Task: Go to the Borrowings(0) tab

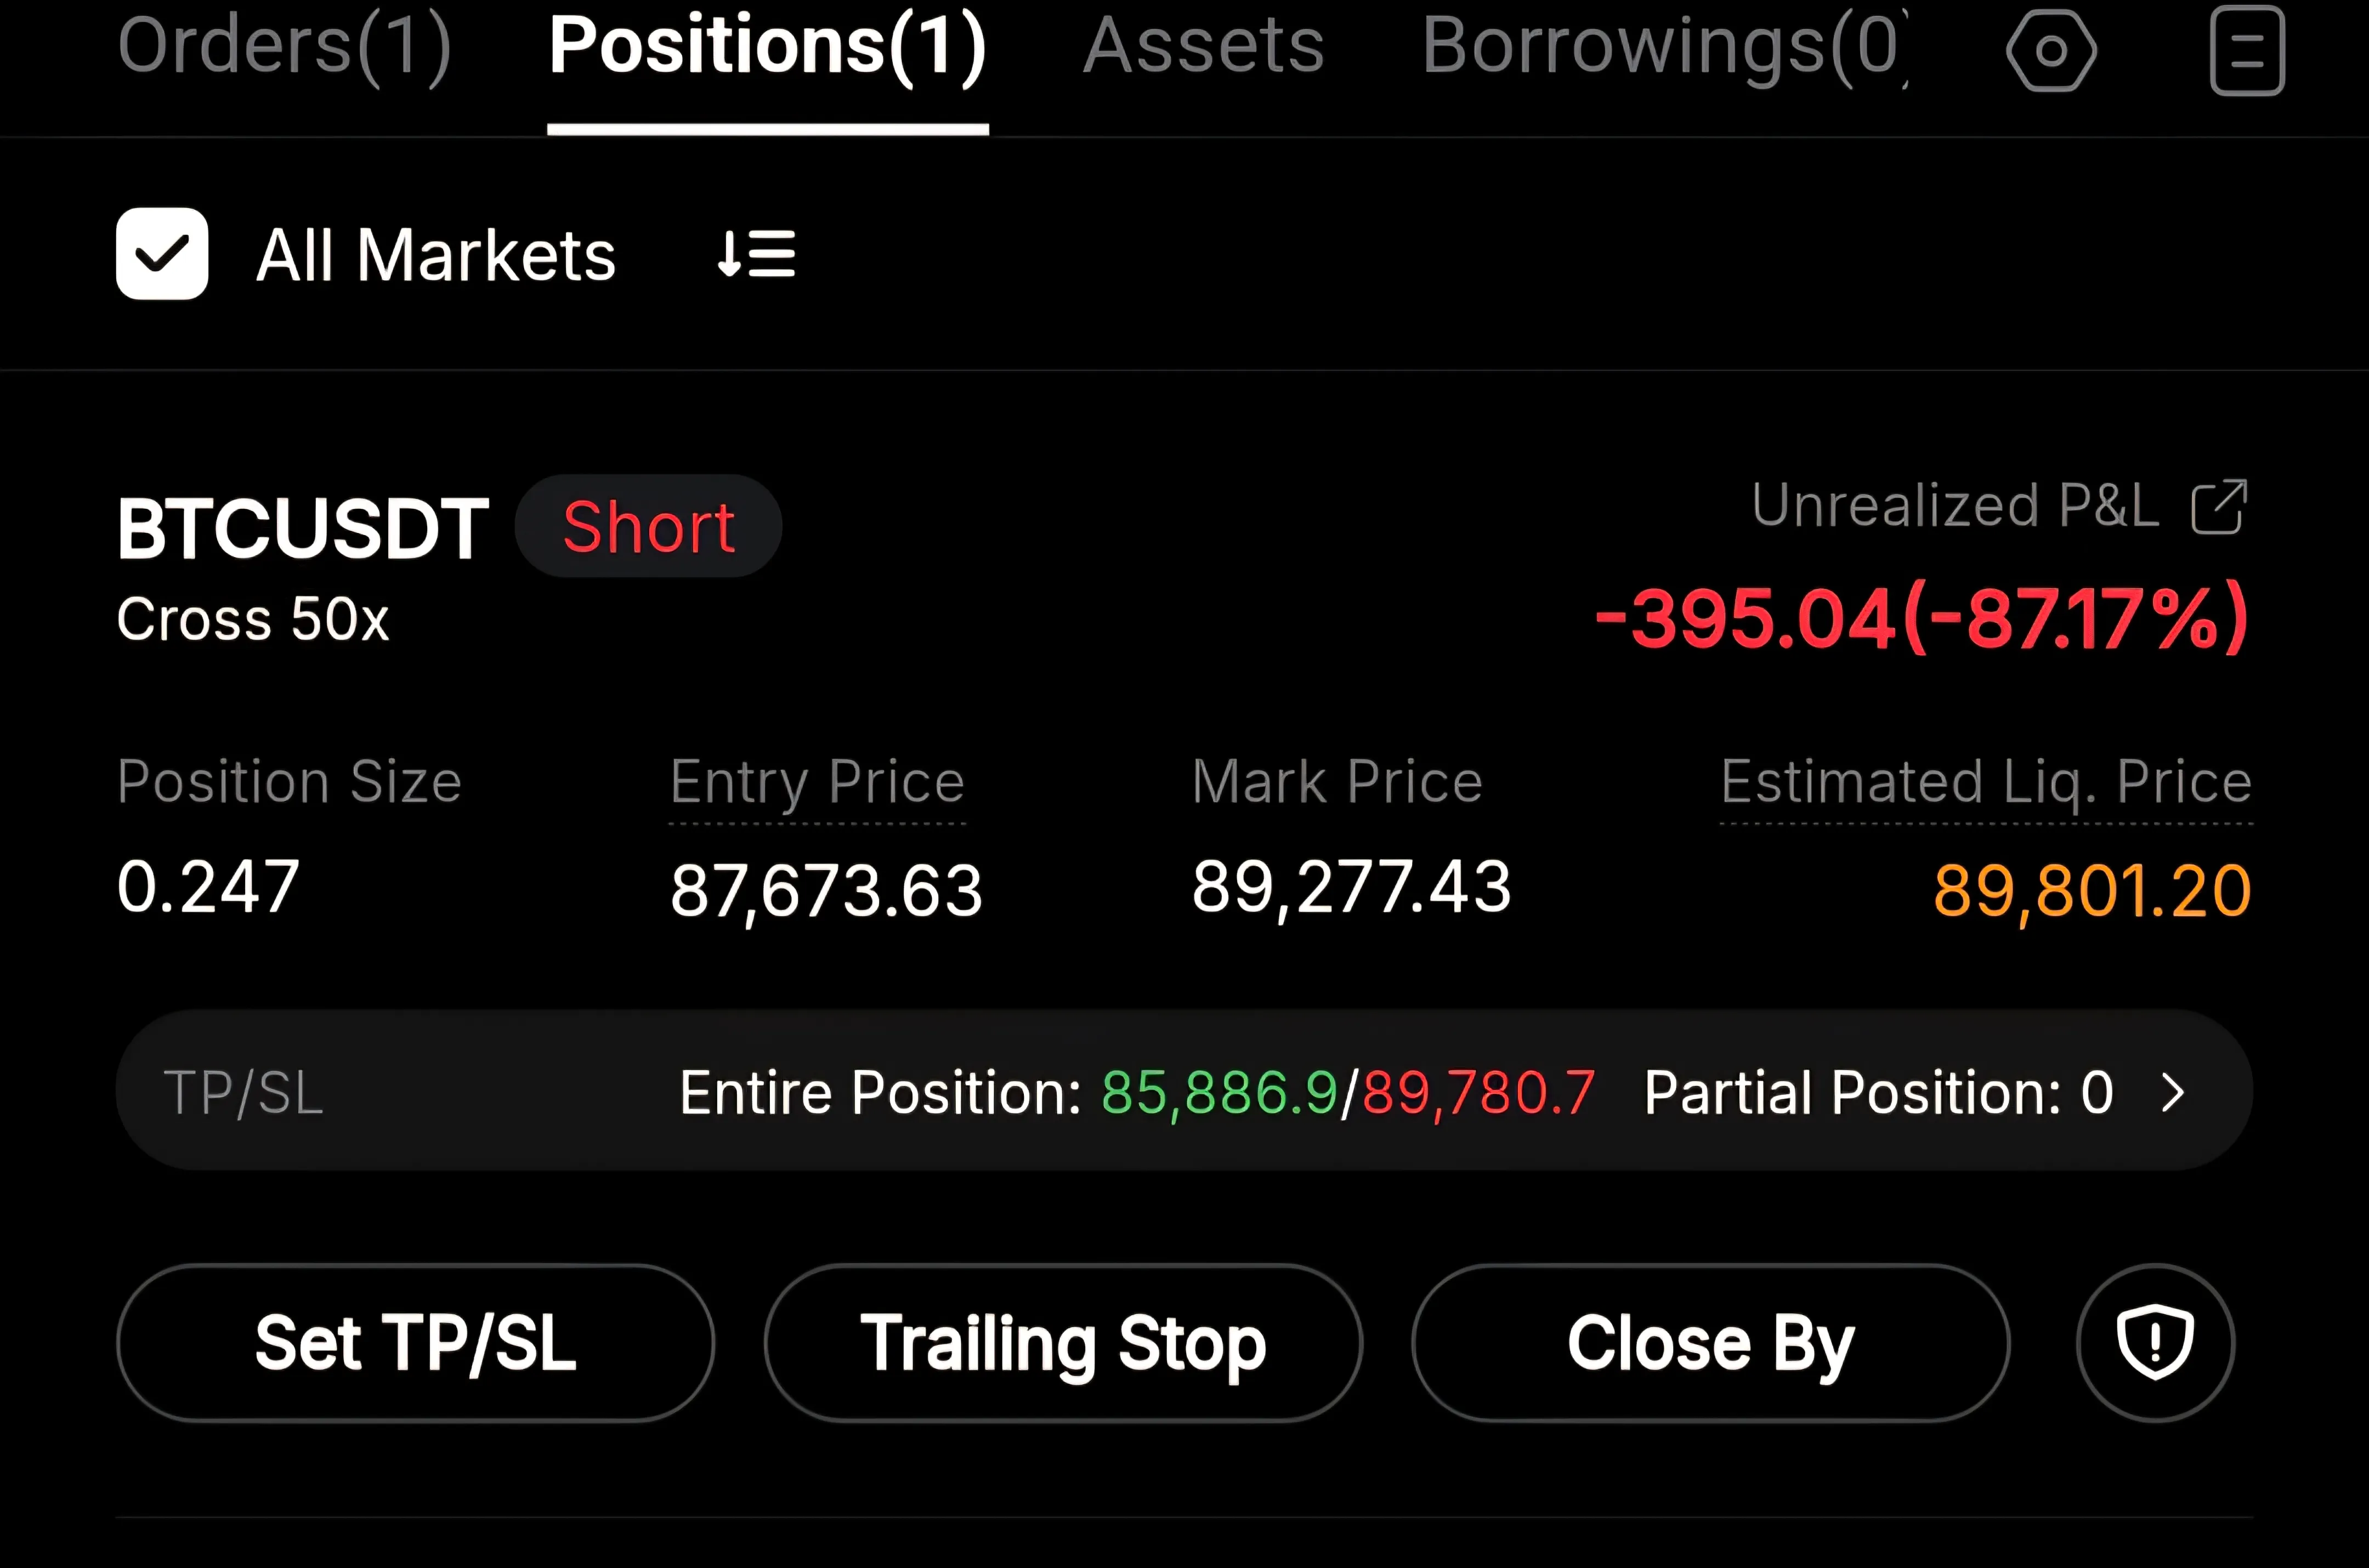Action: 1665,46
